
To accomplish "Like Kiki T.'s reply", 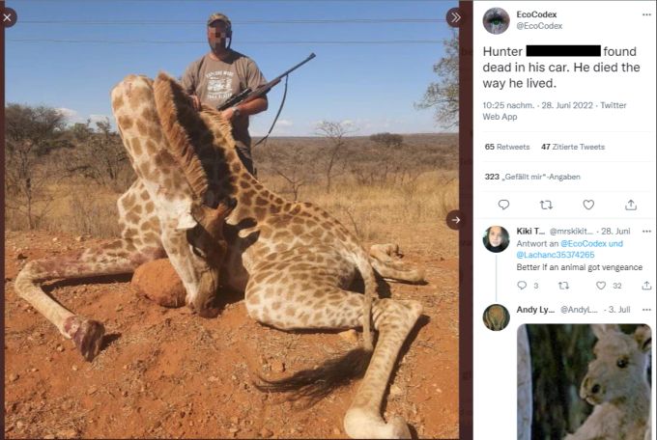I will [x=601, y=286].
